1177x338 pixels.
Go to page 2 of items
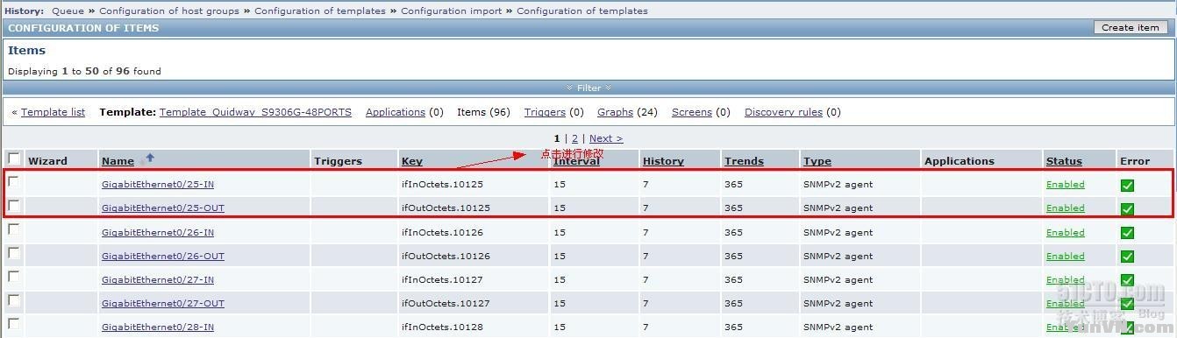(574, 138)
